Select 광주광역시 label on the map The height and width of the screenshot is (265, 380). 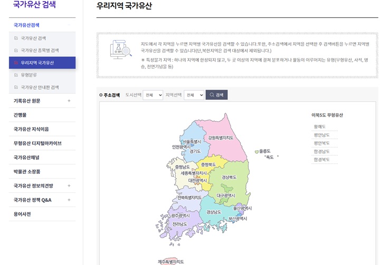click(180, 215)
